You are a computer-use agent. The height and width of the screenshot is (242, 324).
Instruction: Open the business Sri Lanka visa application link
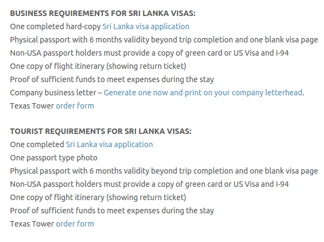click(146, 26)
